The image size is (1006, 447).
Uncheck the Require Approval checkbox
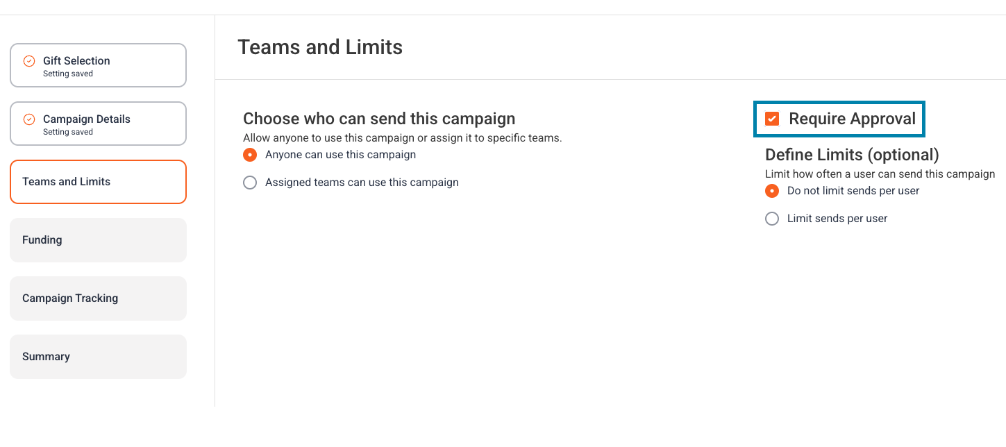772,119
